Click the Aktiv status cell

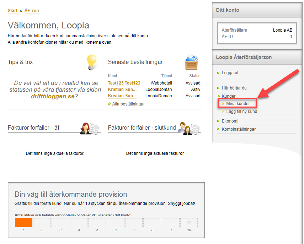click(196, 90)
